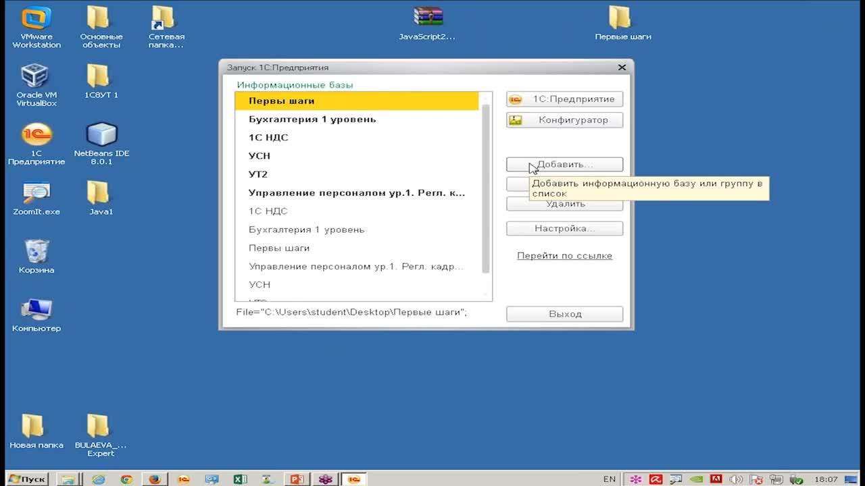The width and height of the screenshot is (865, 486).
Task: Open Internet Explorer from taskbar
Action: pos(99,479)
